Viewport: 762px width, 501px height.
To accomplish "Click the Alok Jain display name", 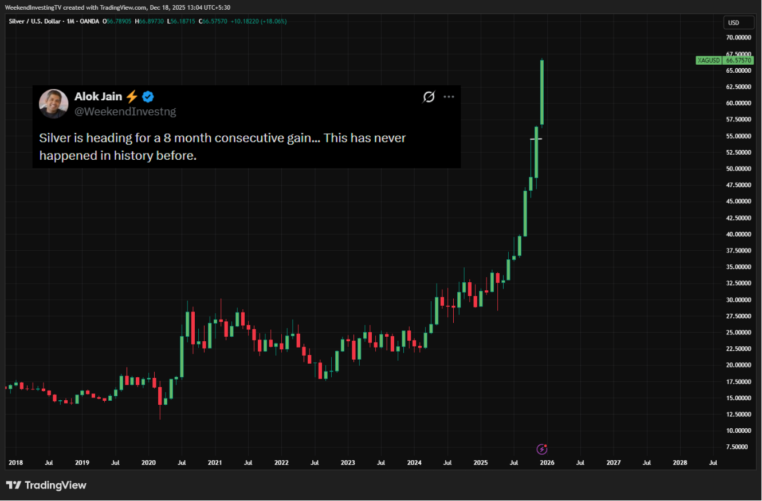I will click(x=98, y=96).
